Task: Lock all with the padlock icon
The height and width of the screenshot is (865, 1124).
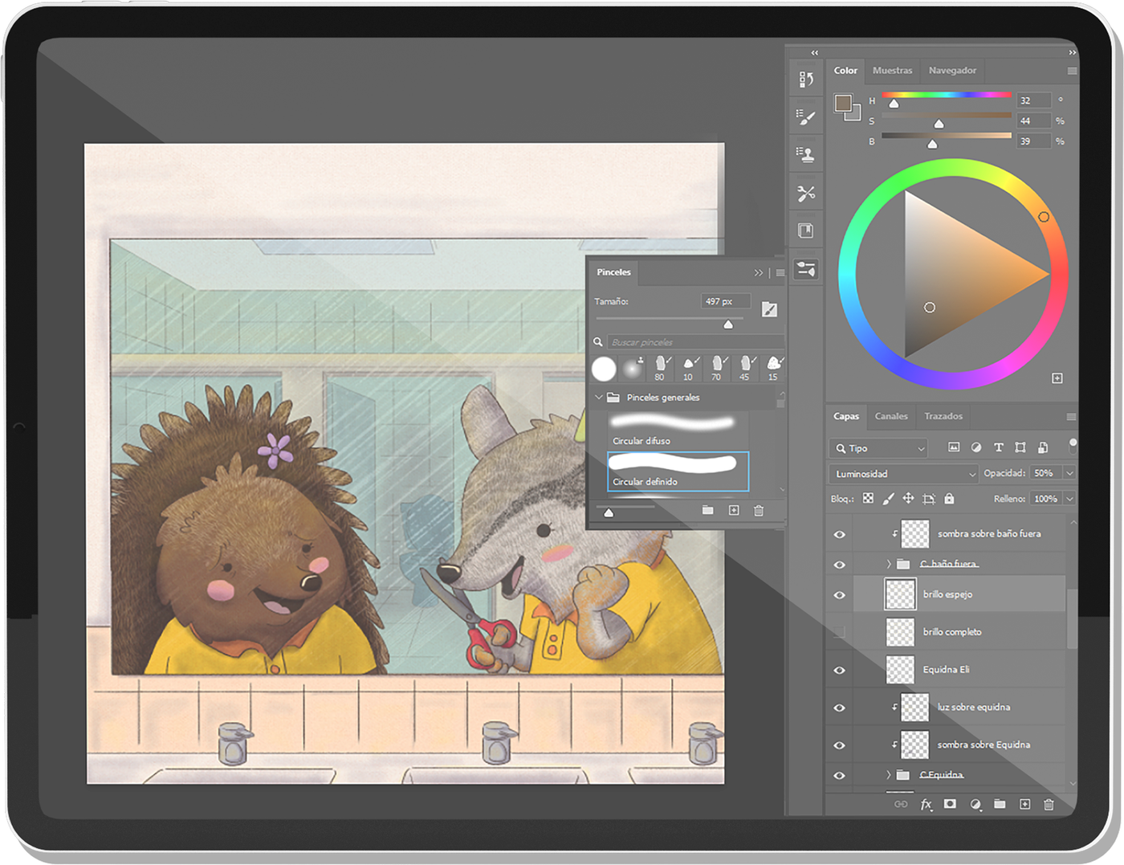Action: pos(949,499)
